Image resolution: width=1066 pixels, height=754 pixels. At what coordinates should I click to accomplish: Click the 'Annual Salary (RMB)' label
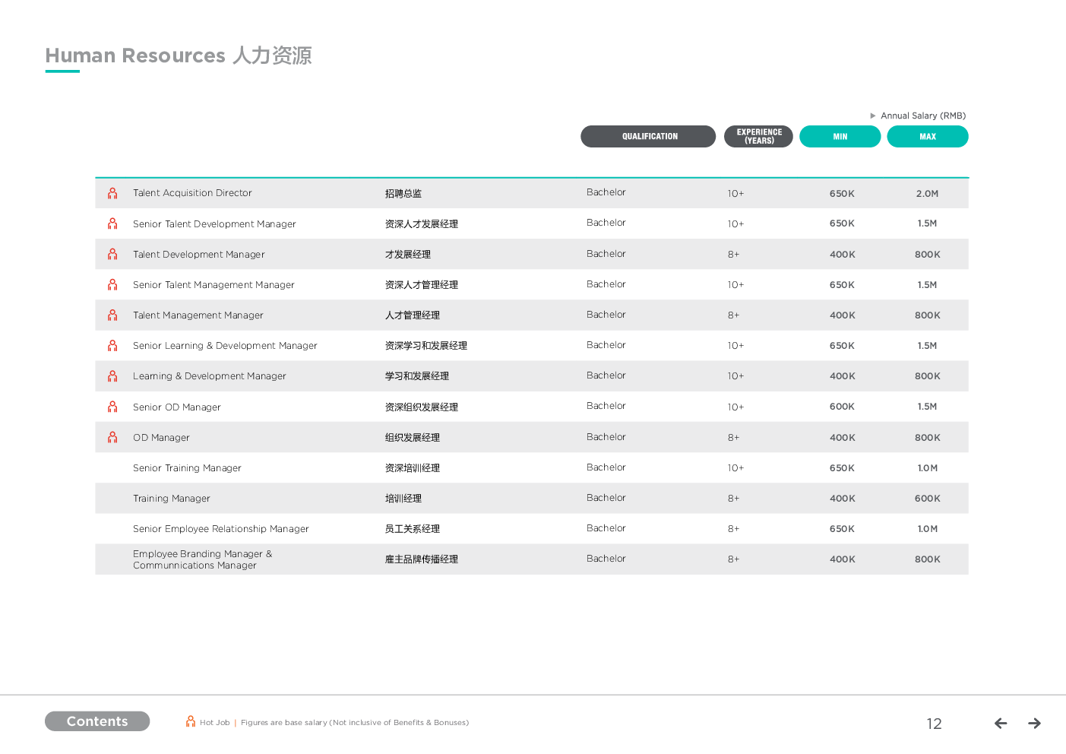point(923,116)
